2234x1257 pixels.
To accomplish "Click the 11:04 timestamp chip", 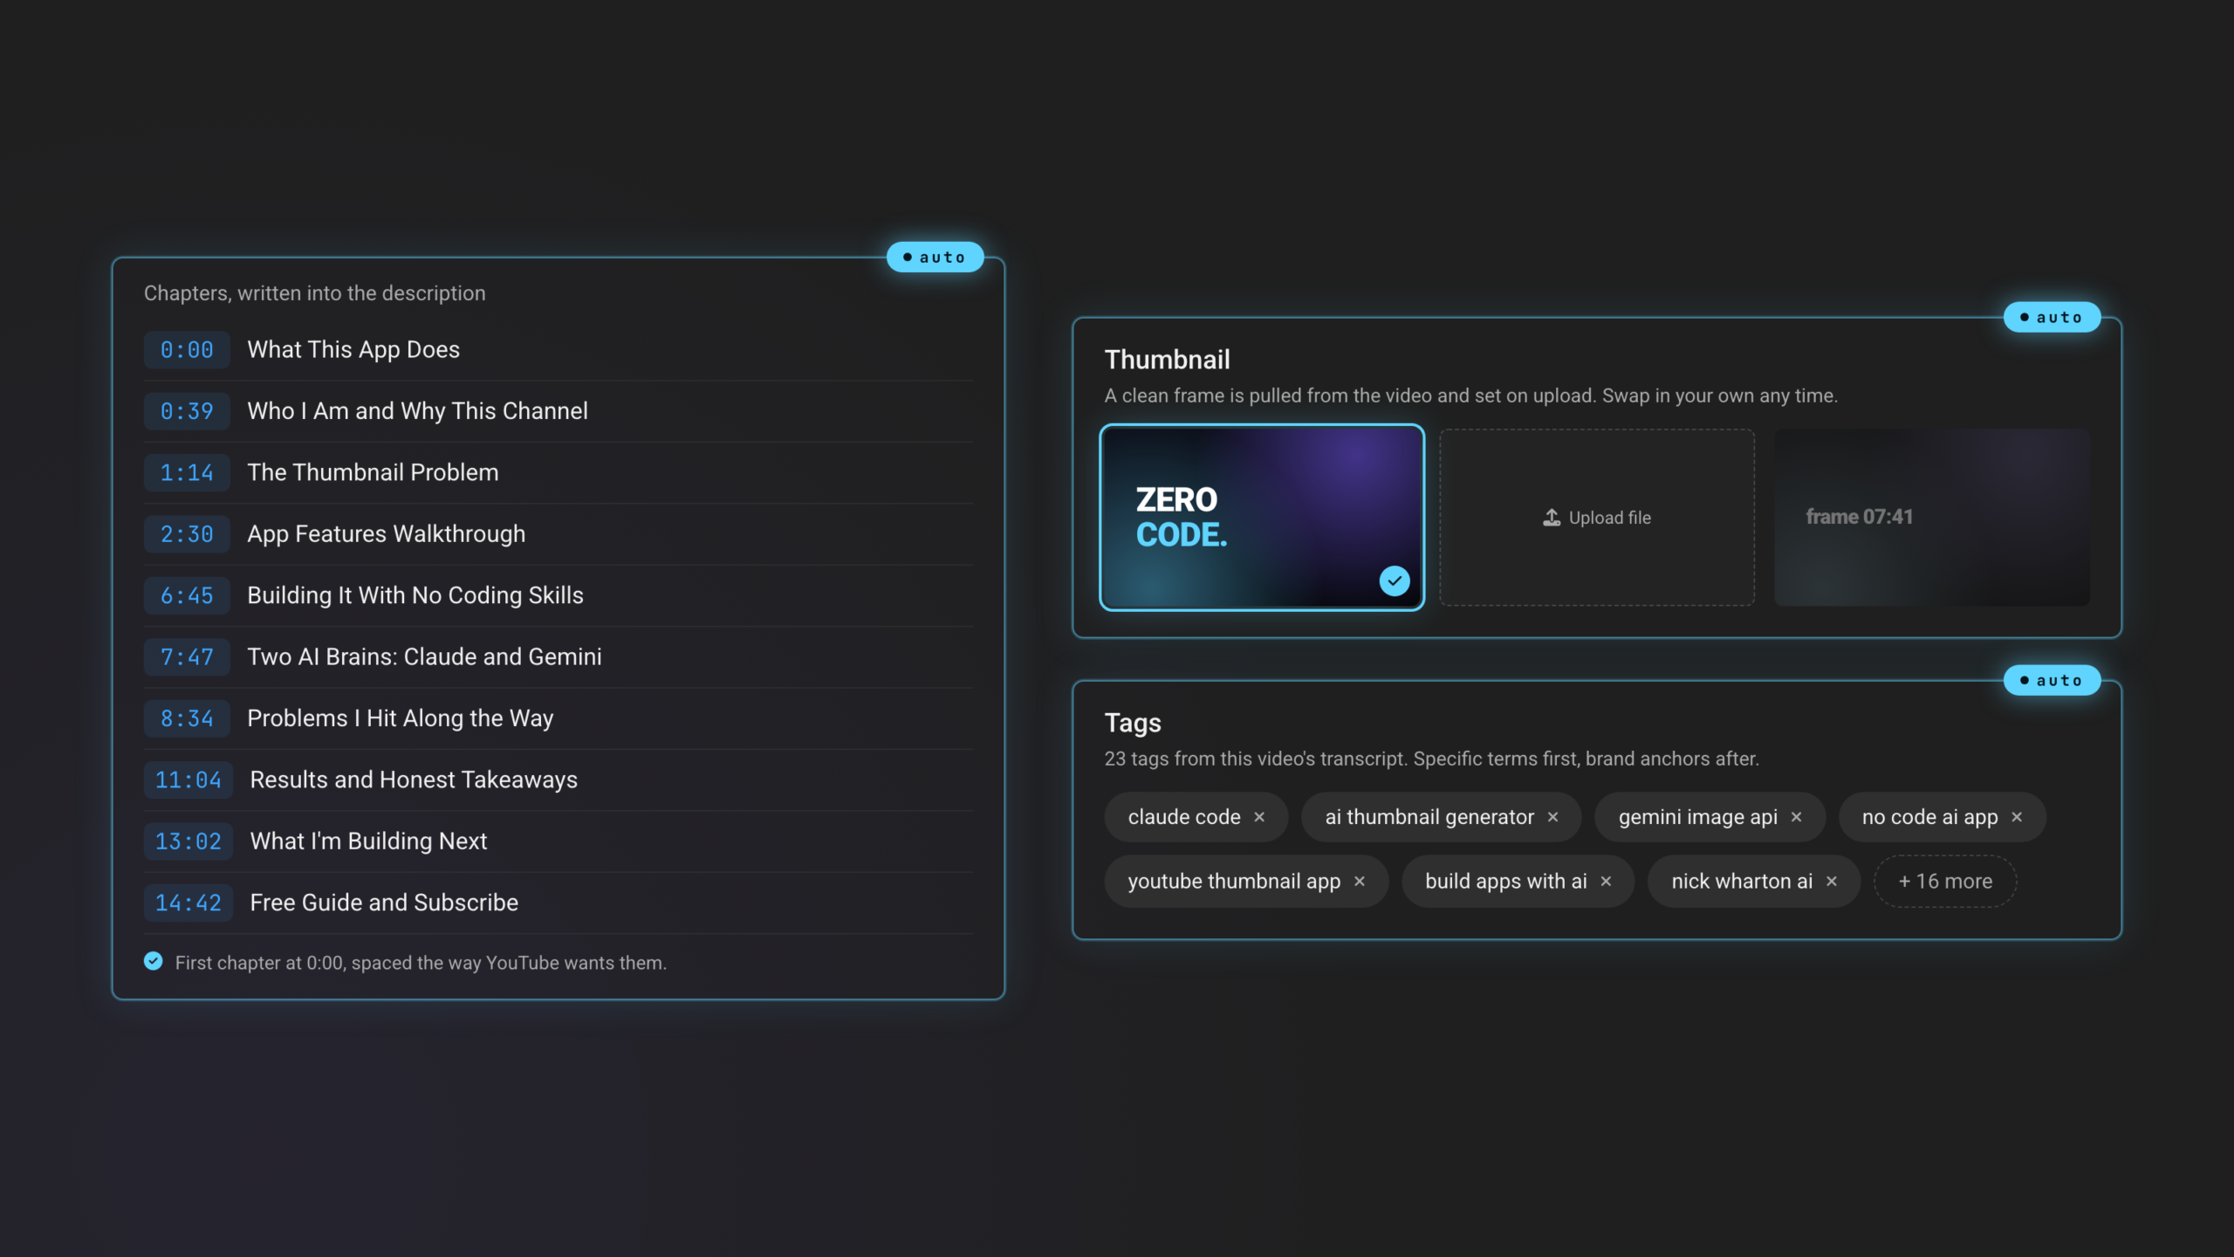I will (188, 780).
